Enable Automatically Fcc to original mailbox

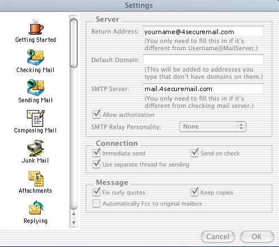click(96, 203)
